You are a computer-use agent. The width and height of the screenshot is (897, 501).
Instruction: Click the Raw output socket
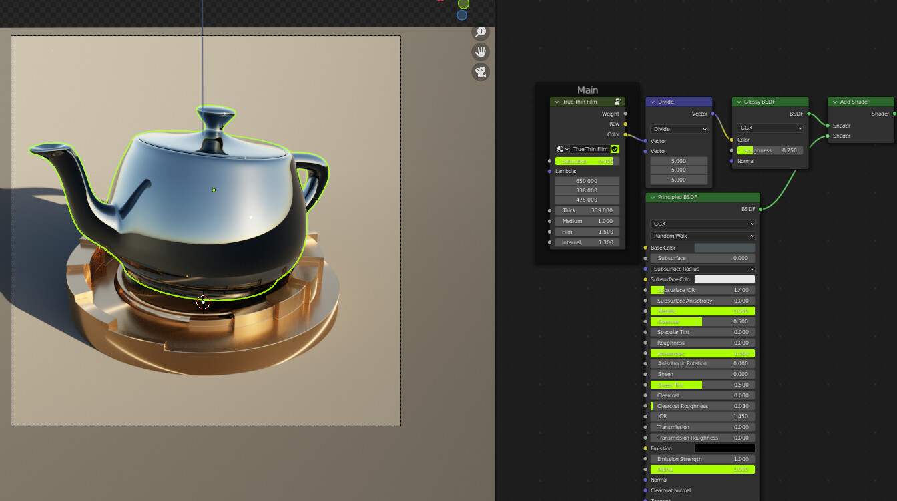(625, 124)
